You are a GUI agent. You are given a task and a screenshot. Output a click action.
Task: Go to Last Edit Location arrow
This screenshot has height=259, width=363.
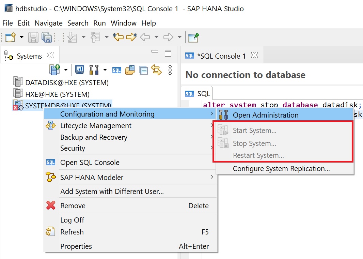click(118, 37)
